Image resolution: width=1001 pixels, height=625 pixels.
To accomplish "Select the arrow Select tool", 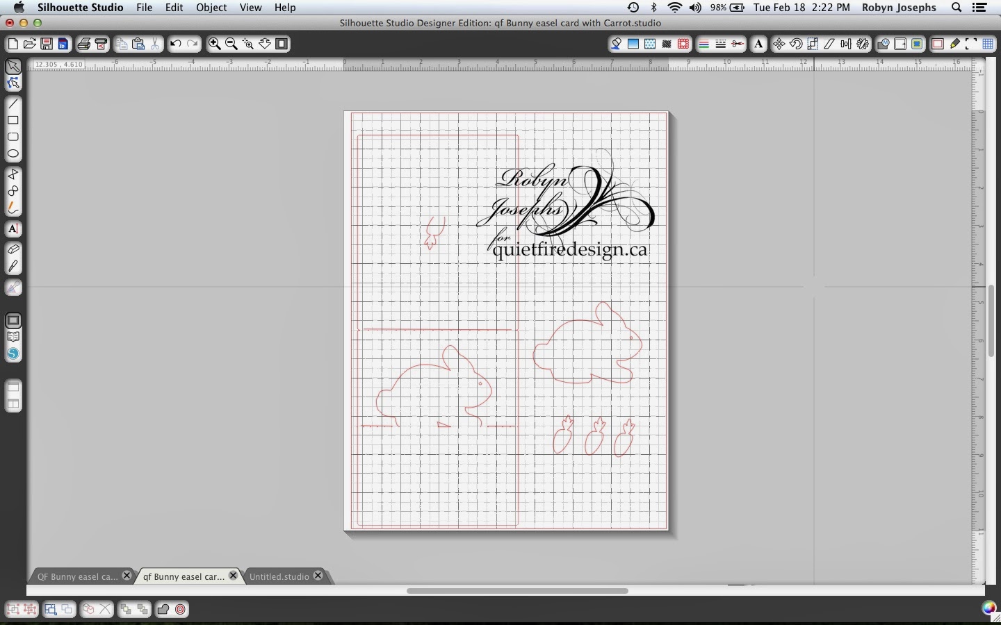I will coord(13,67).
